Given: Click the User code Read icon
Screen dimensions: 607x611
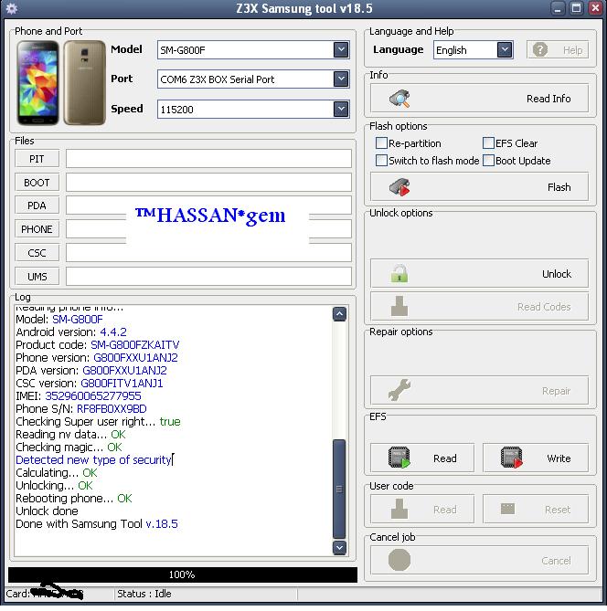Looking at the screenshot, I should pyautogui.click(x=399, y=509).
